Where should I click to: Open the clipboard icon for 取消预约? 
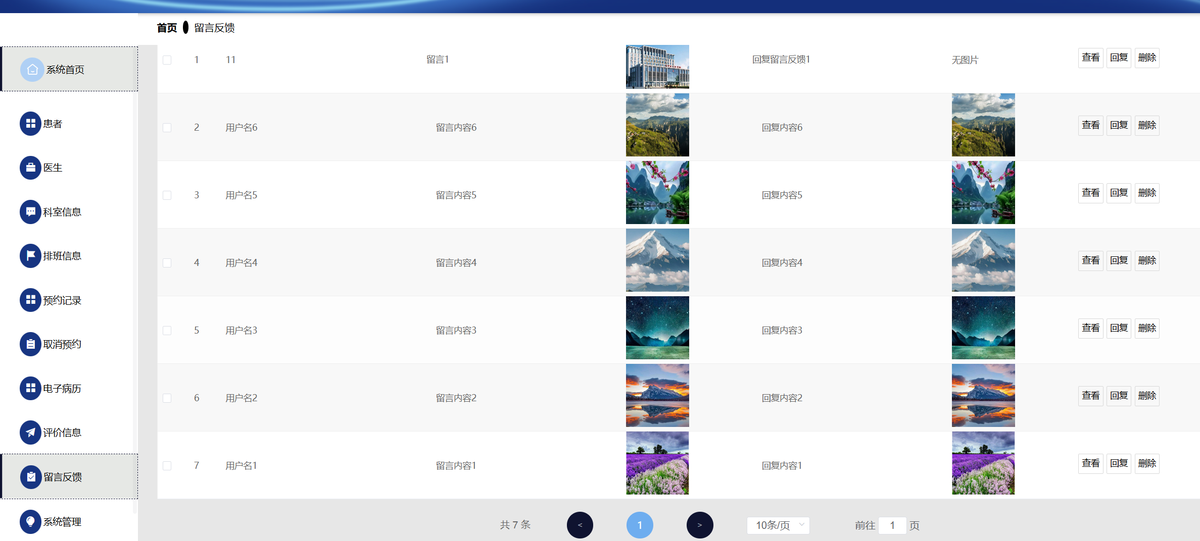point(30,344)
